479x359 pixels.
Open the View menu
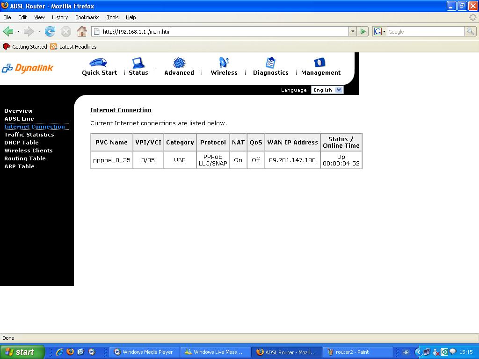(x=39, y=17)
